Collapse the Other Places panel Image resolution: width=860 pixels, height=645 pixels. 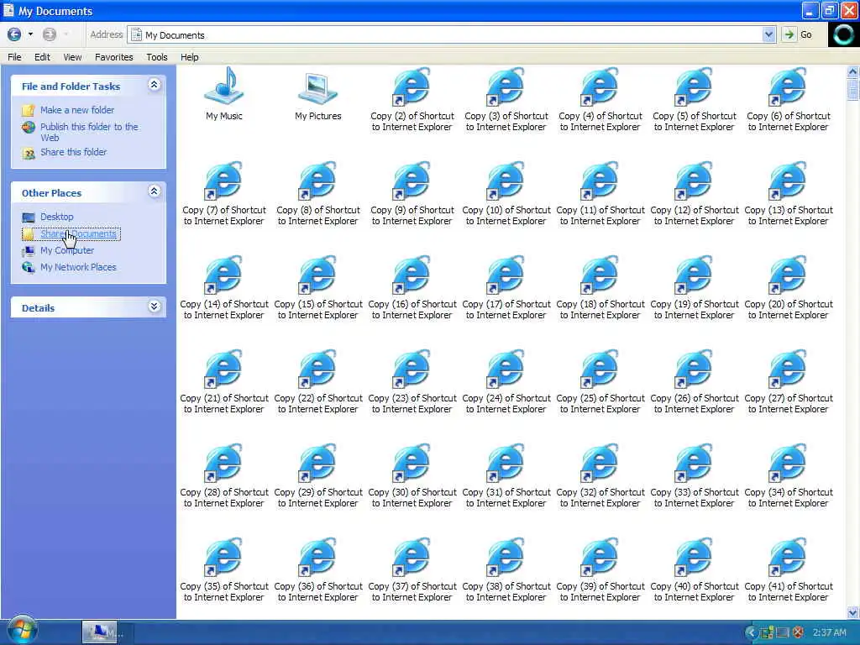tap(155, 191)
